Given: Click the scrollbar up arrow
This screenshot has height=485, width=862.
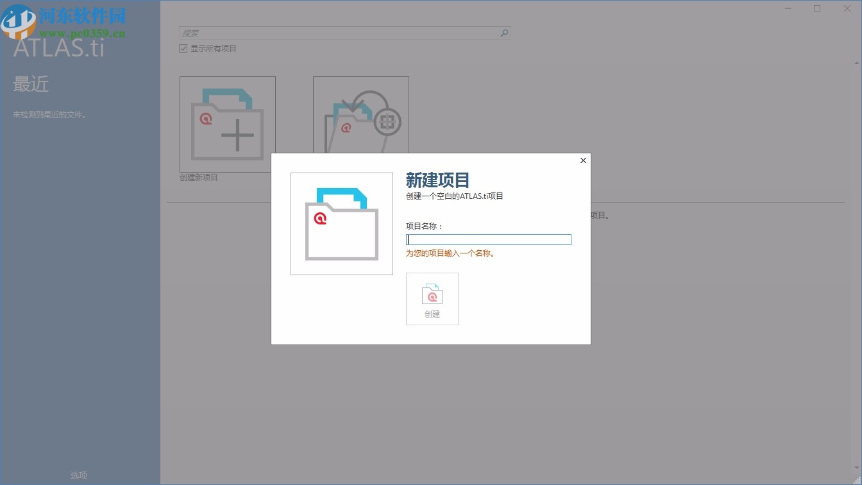Looking at the screenshot, I should (858, 63).
